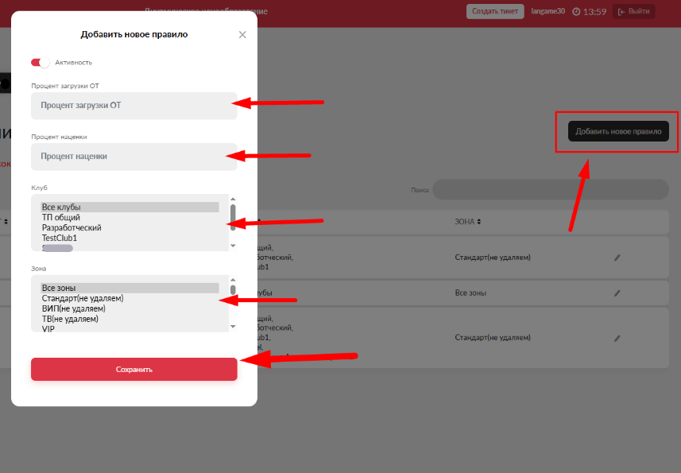The width and height of the screenshot is (681, 473).
Task: Select 'TestClub1' in club list
Action: (x=129, y=238)
